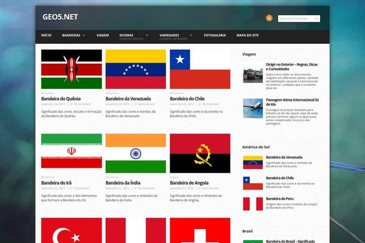365x243 pixels.
Task: Click the orange RSS feed icon
Action: coord(269,18)
